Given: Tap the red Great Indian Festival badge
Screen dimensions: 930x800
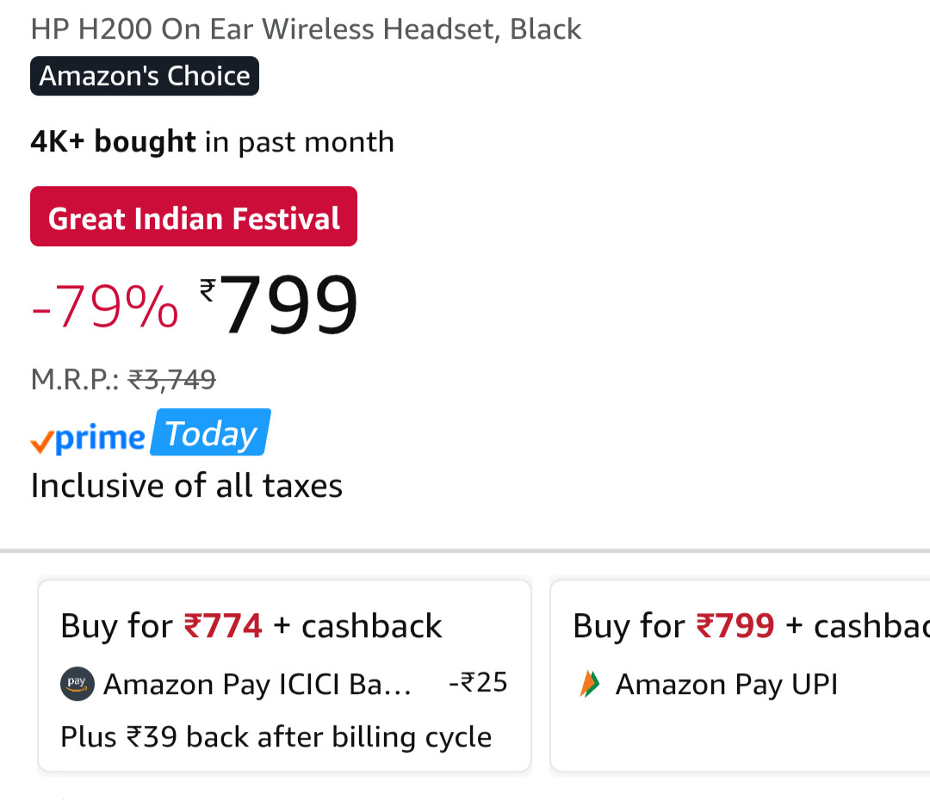Looking at the screenshot, I should pyautogui.click(x=194, y=217).
